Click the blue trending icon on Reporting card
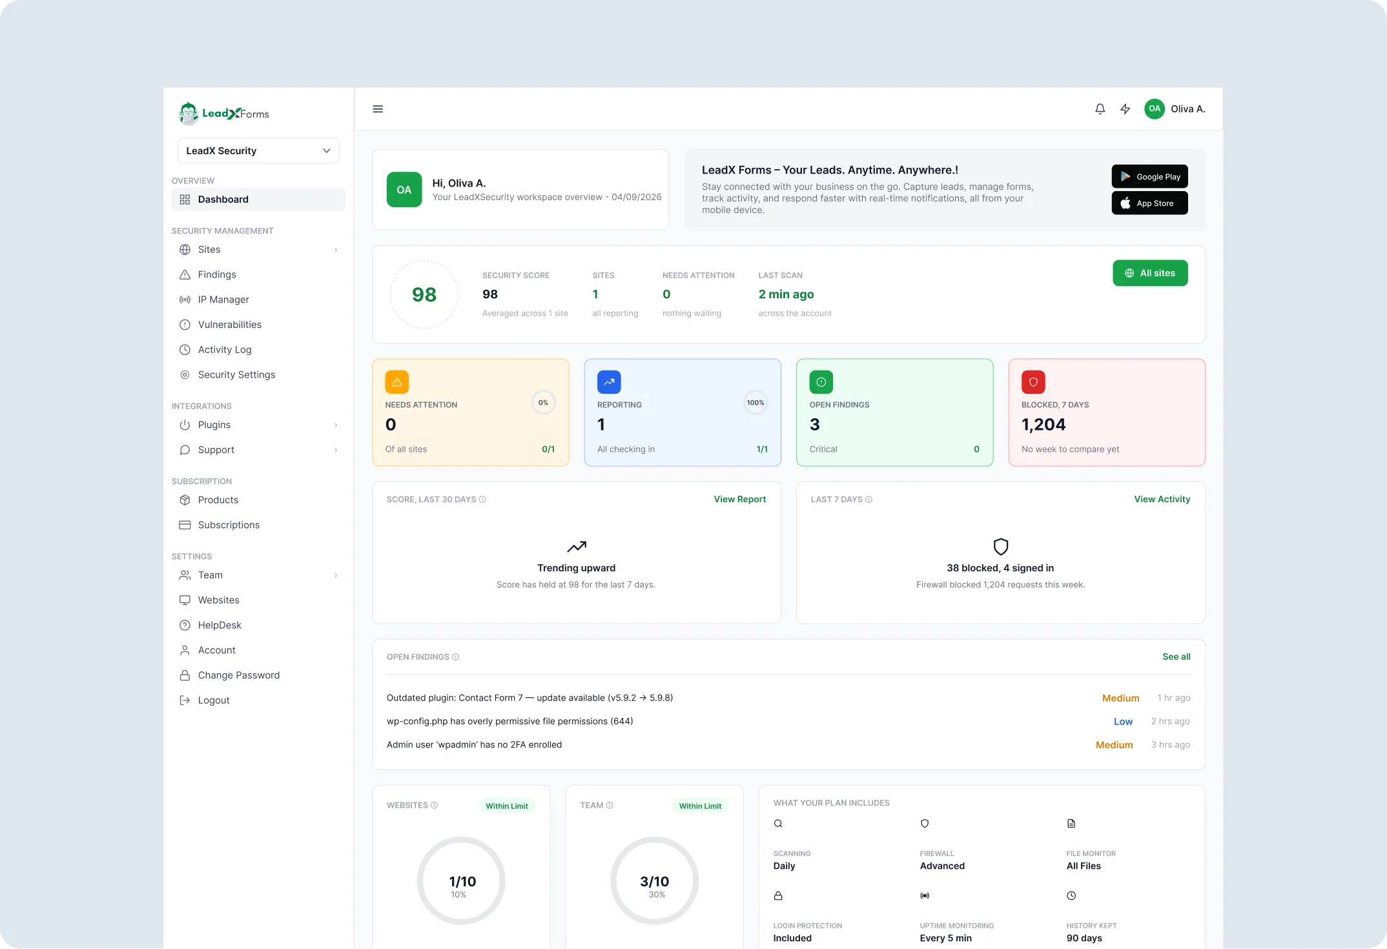1387x949 pixels. 609,382
